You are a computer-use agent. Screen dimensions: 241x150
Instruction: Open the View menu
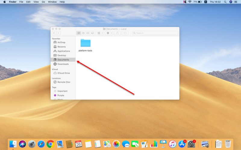pos(36,2)
